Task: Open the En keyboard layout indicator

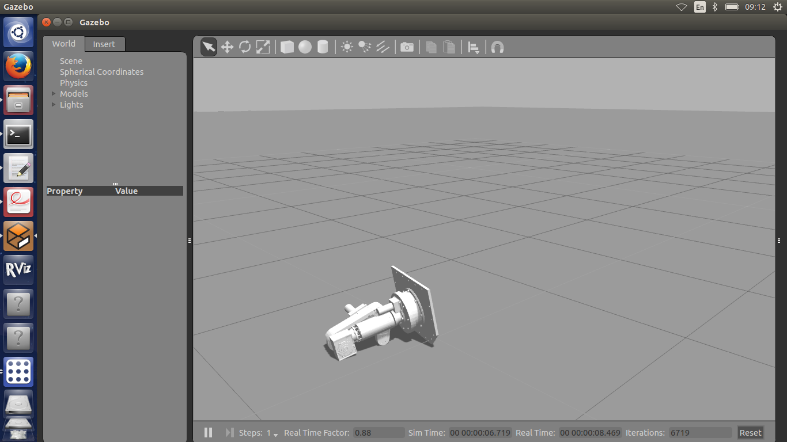Action: (x=699, y=7)
